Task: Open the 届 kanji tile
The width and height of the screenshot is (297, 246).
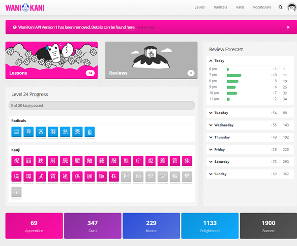Action: tap(29, 161)
